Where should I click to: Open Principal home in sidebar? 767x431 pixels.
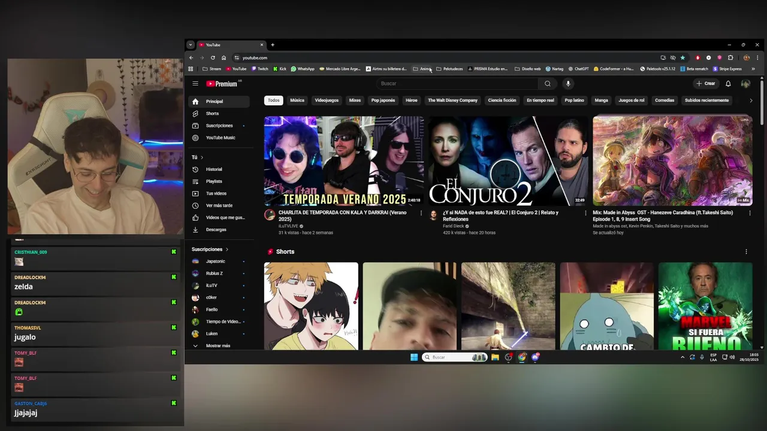point(218,102)
